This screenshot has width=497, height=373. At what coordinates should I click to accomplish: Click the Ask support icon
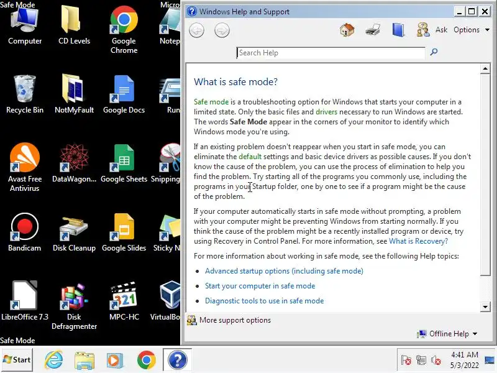423,30
